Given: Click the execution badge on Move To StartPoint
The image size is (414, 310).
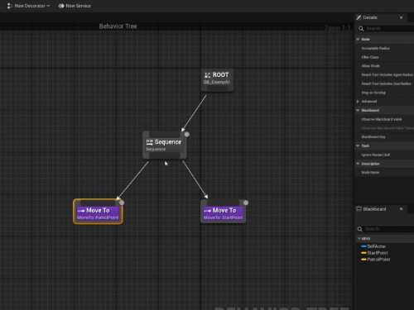Looking at the screenshot, I should pos(246,203).
